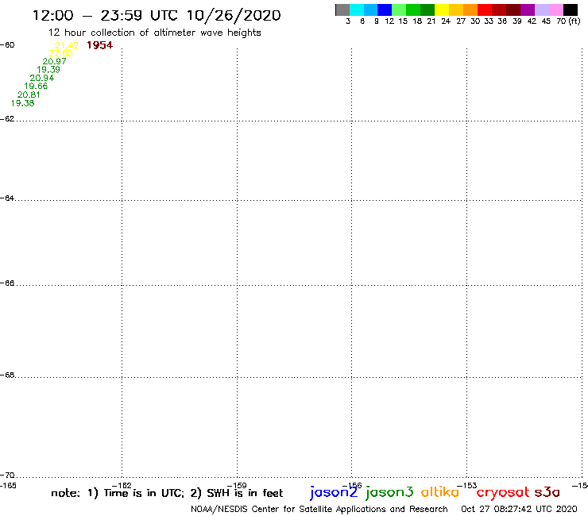Click the '45' legend scale label
The image size is (588, 516).
click(546, 21)
